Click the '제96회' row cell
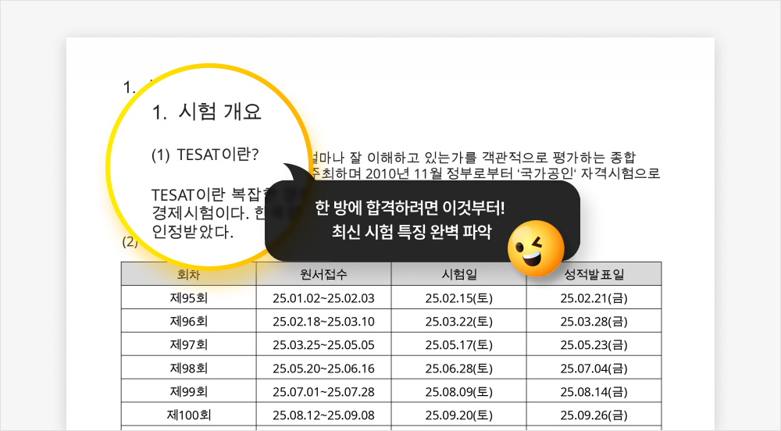Viewport: 781px width, 431px height. coord(189,321)
